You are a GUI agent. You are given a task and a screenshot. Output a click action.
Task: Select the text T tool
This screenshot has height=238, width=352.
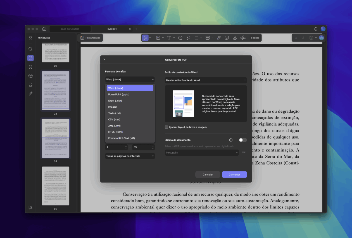(169, 38)
